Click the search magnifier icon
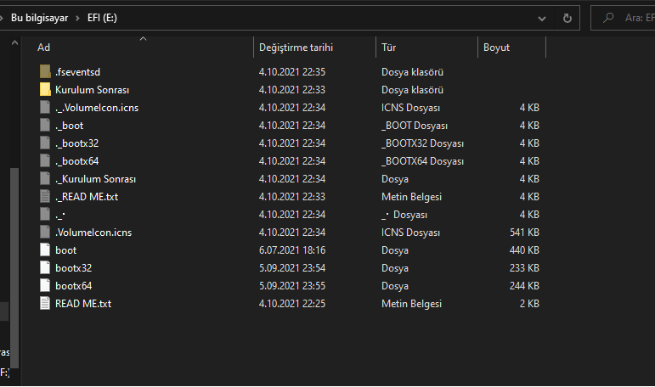This screenshot has height=387, width=655. click(x=607, y=17)
